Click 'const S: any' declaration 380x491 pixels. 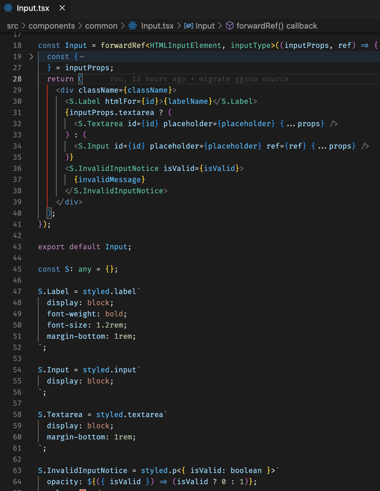(65, 269)
